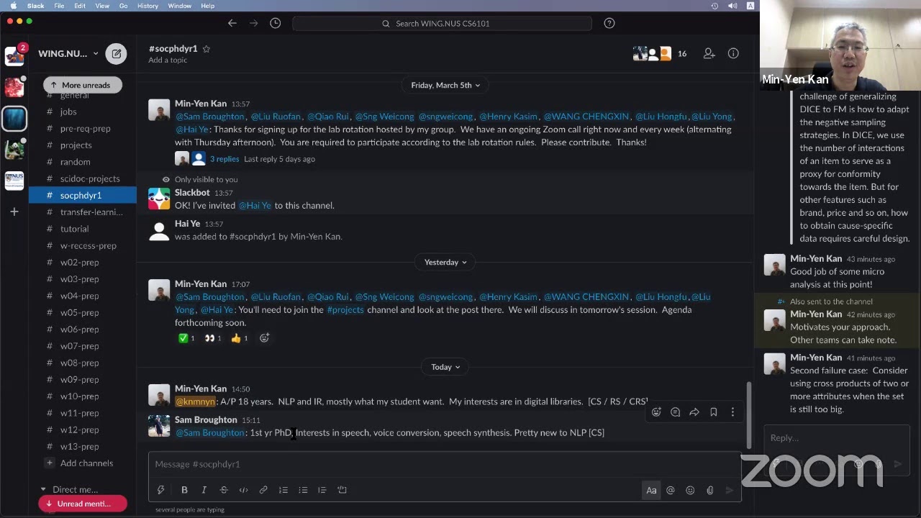Bookmark Sam Broughton's message
921x518 pixels.
(714, 412)
